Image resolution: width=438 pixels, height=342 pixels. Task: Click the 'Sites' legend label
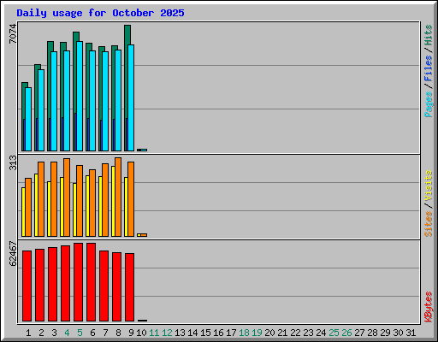click(x=429, y=224)
